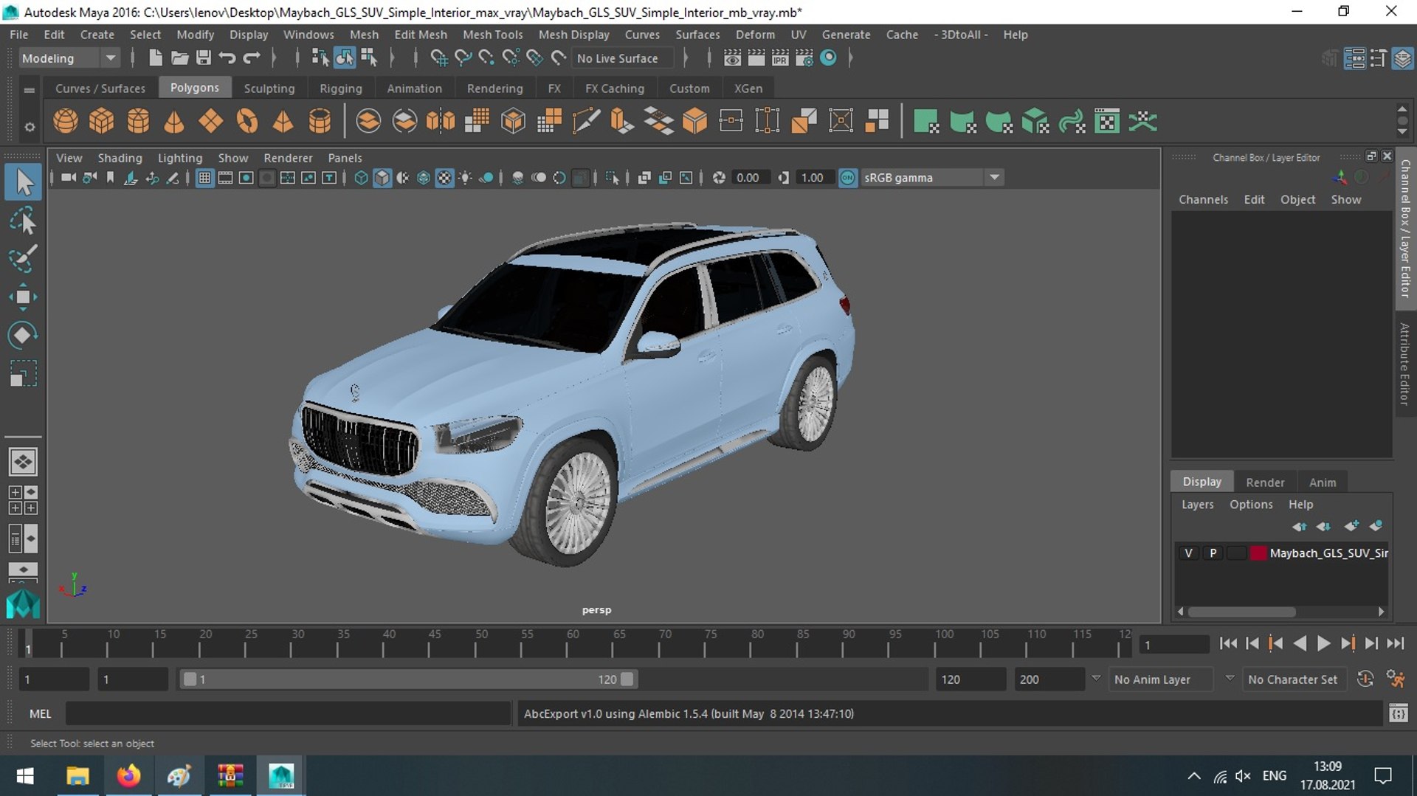Create a polygon cylinder from the shelf

pyautogui.click(x=138, y=121)
